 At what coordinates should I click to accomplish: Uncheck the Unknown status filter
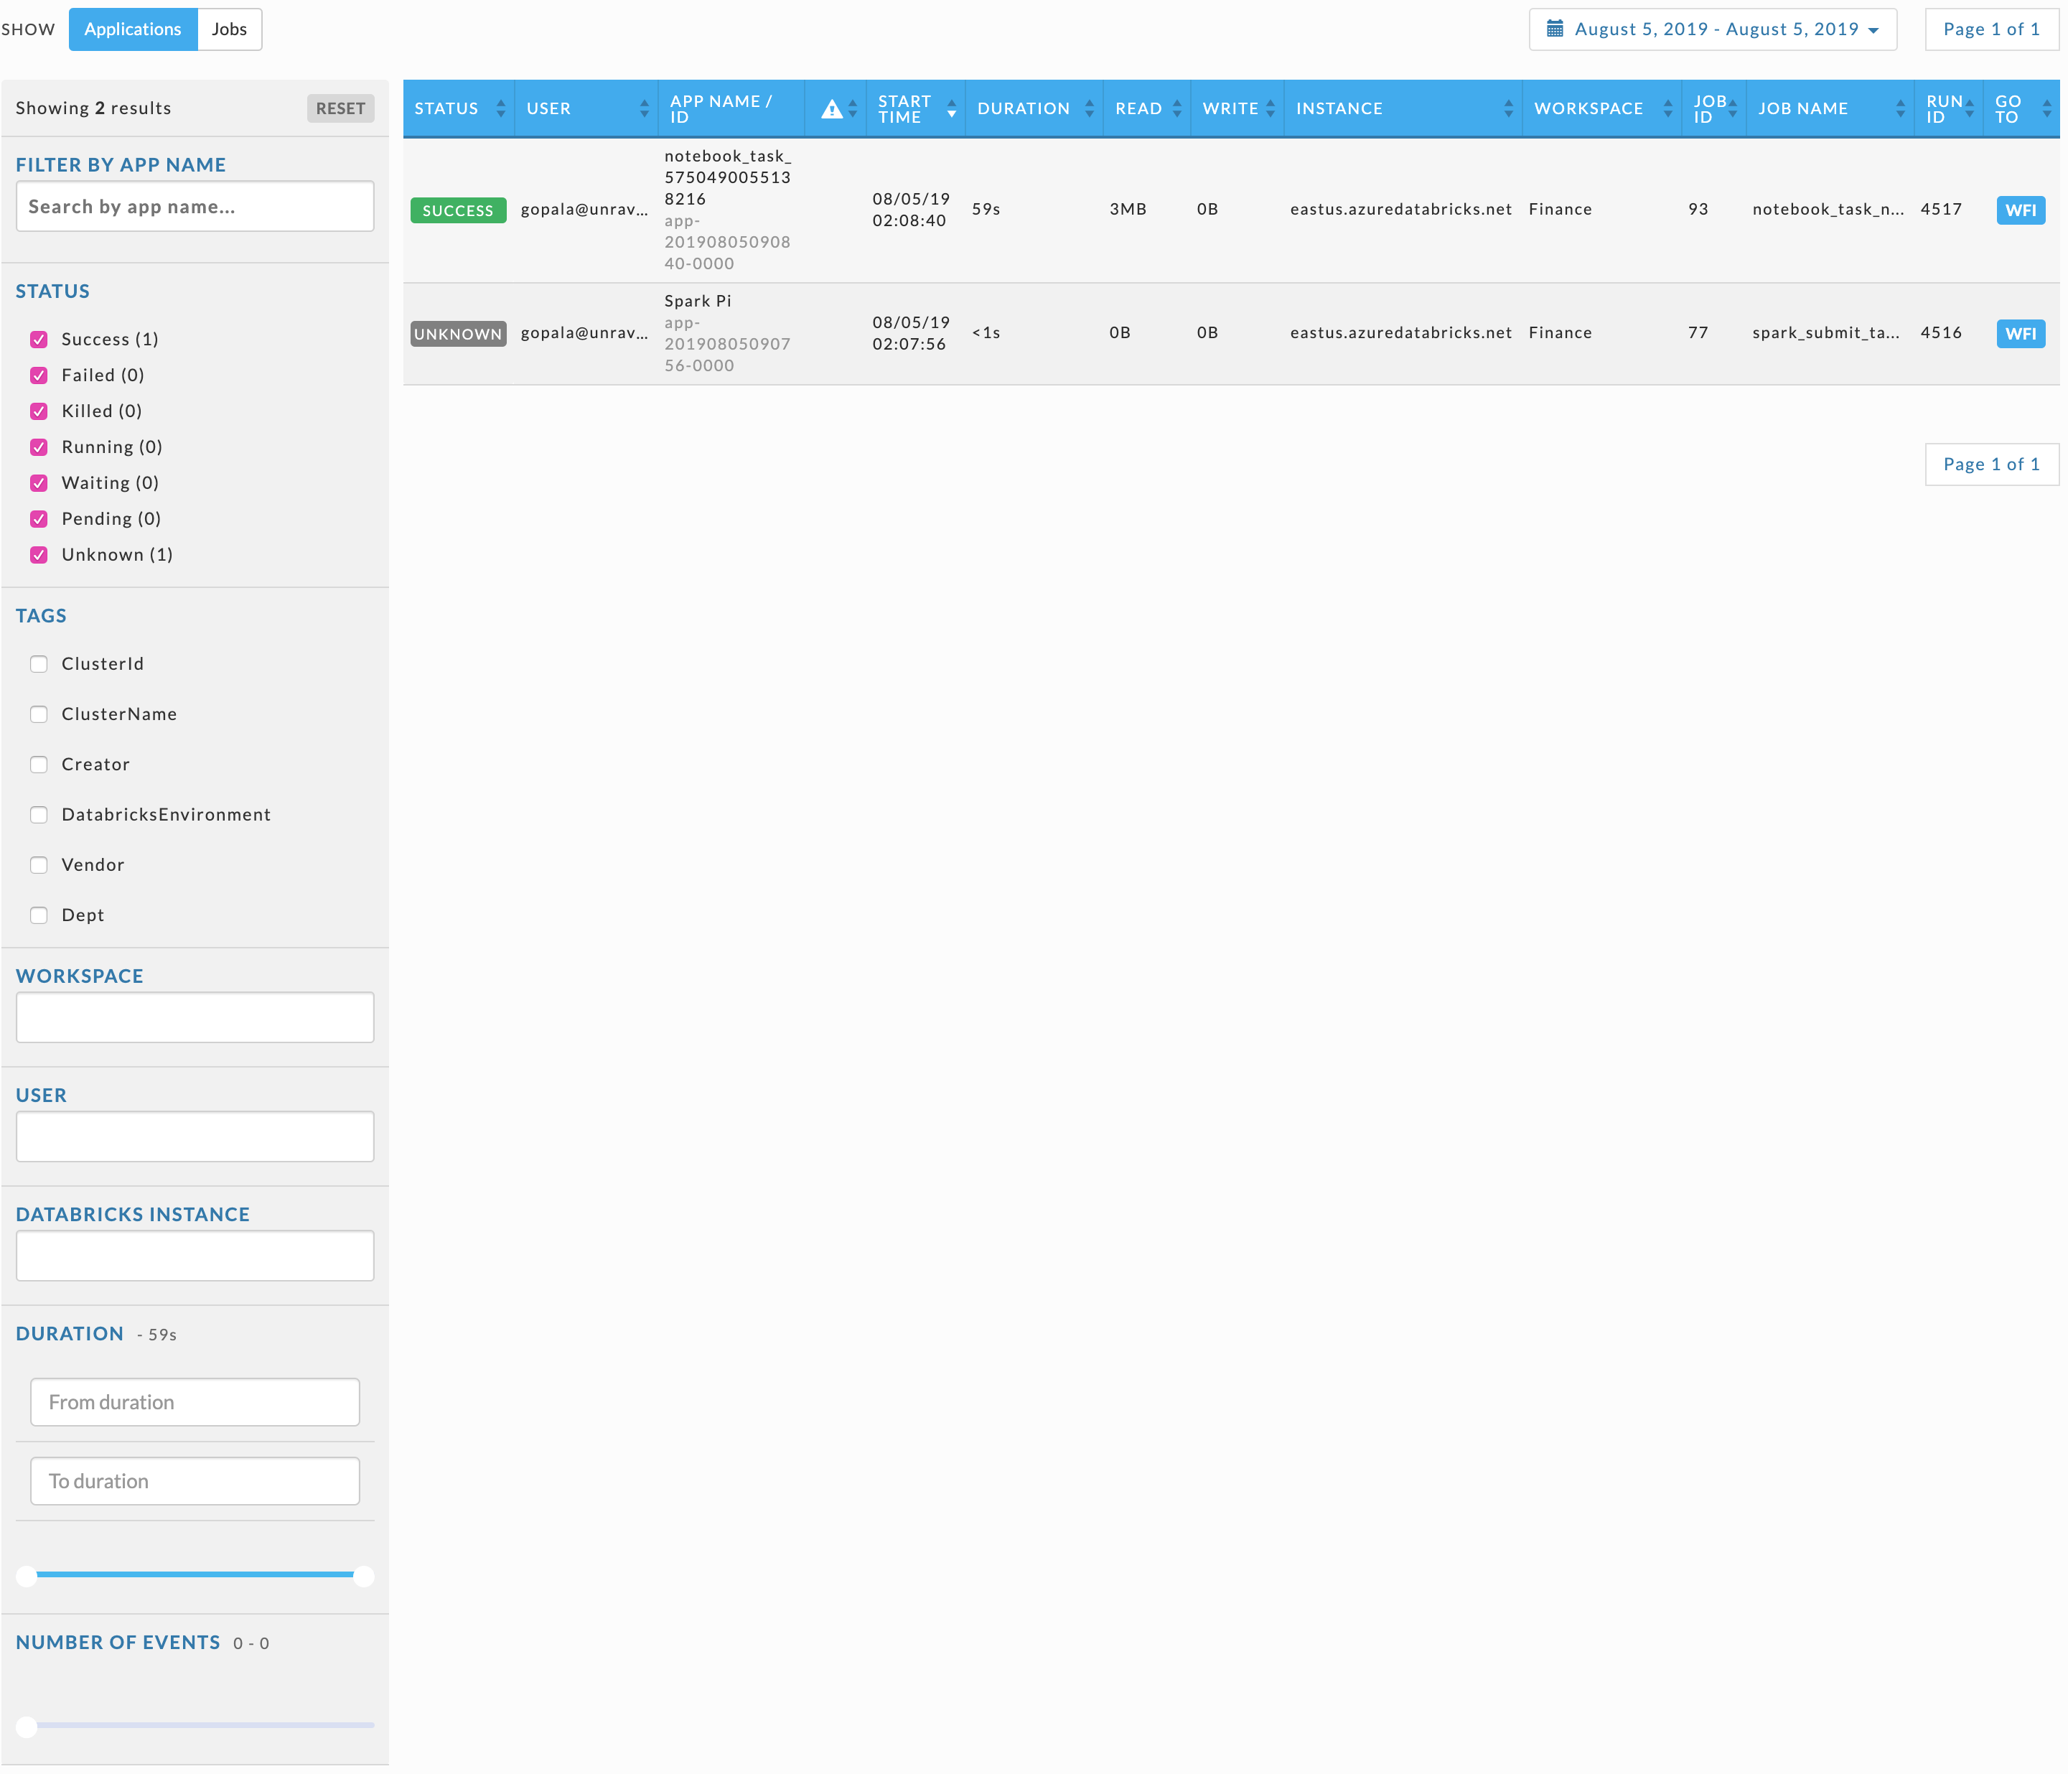tap(39, 555)
